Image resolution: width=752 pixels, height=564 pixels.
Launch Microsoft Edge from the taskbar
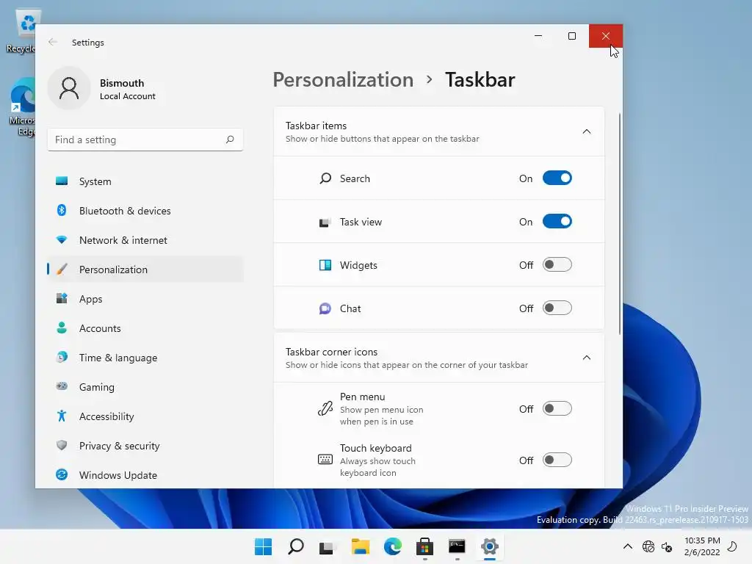(x=392, y=546)
